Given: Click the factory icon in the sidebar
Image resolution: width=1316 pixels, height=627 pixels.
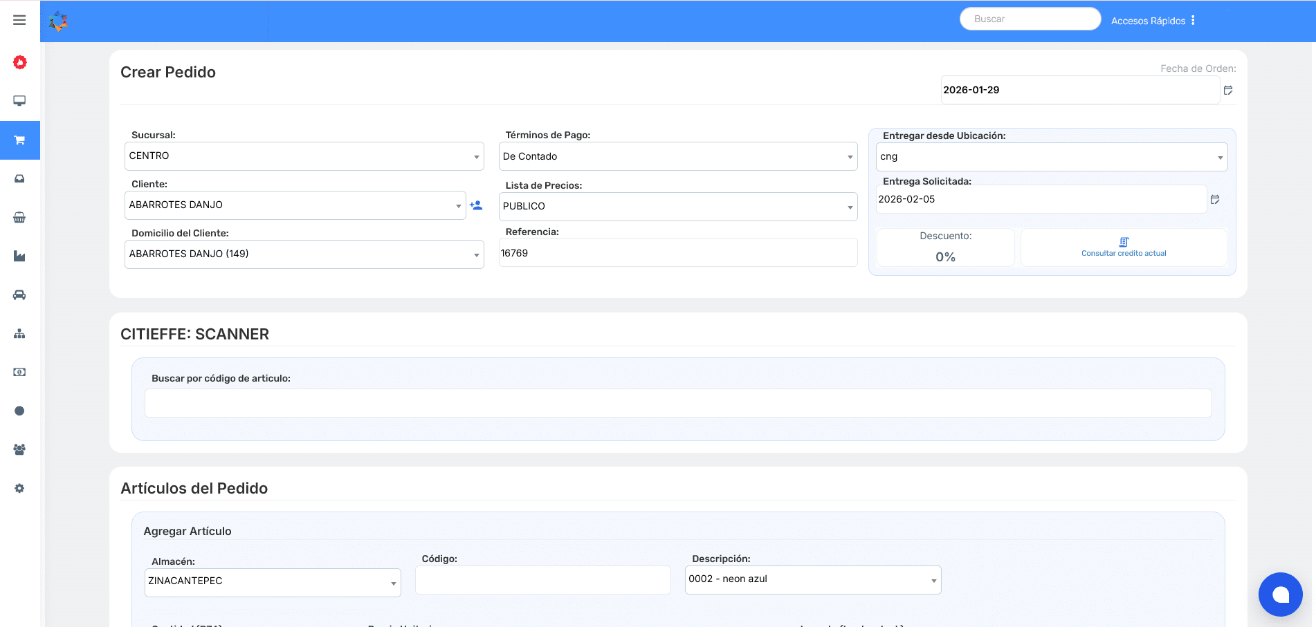Looking at the screenshot, I should click(x=19, y=256).
